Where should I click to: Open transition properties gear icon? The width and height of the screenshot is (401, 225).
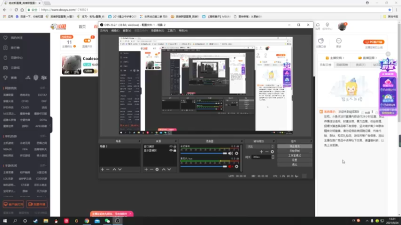[272, 152]
